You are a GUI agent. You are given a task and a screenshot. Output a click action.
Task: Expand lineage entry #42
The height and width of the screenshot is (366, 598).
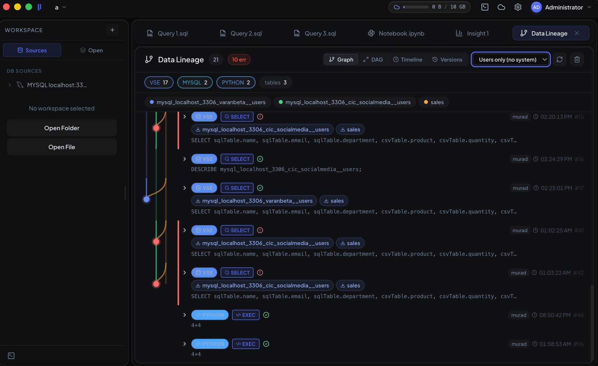[184, 272]
